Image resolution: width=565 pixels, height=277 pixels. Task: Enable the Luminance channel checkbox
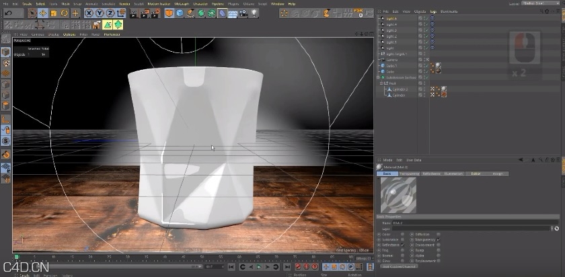coord(402,239)
